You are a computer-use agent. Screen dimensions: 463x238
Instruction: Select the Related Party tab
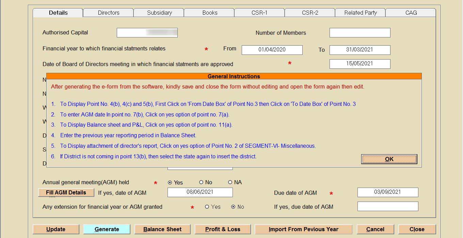pos(360,13)
